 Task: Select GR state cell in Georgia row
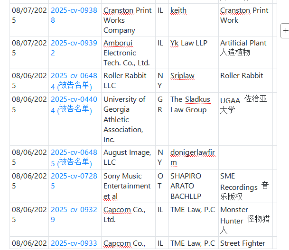click(x=162, y=119)
